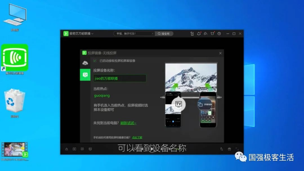
Task: Click the second icon in bottom-left player toolbar
Action: coord(74,149)
